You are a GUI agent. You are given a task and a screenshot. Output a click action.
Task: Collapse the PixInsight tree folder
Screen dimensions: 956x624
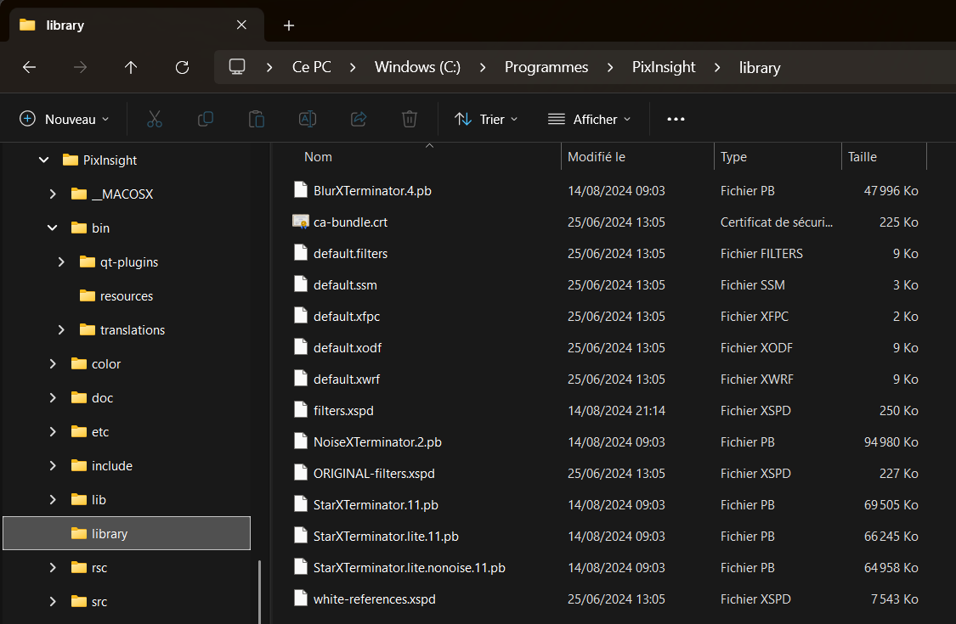(x=44, y=160)
